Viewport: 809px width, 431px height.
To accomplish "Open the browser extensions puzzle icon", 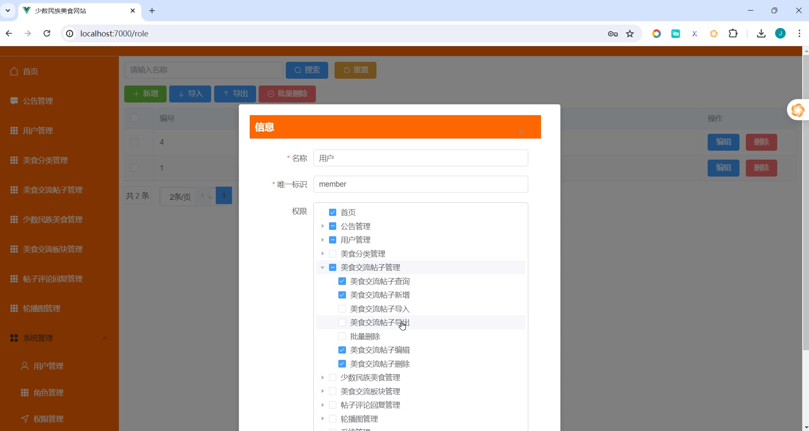I will point(733,33).
